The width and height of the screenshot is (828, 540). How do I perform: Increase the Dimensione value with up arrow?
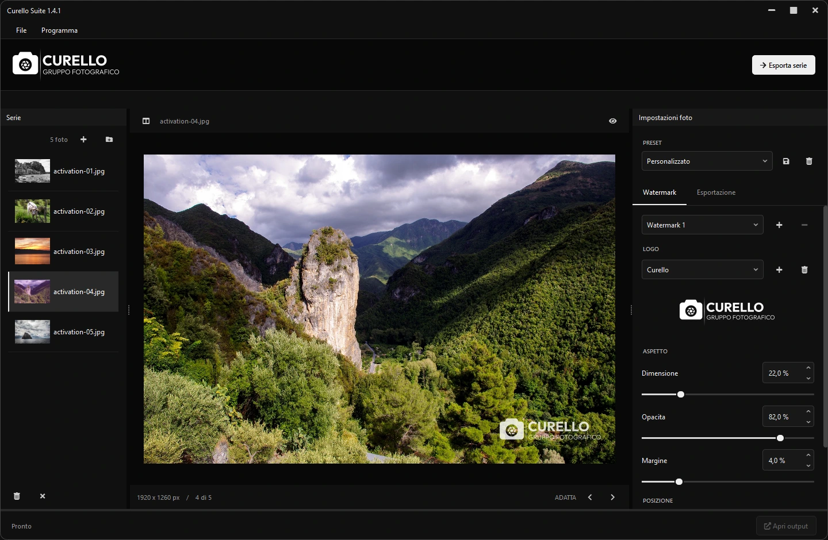808,368
